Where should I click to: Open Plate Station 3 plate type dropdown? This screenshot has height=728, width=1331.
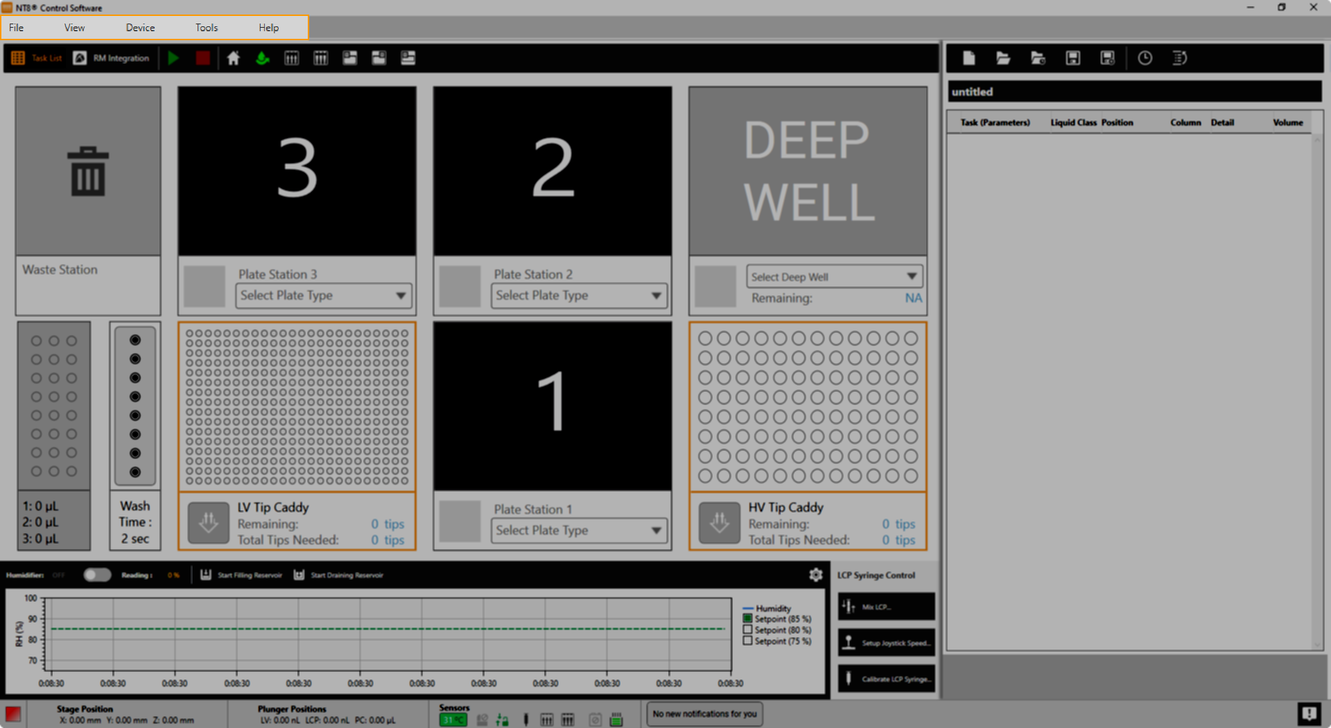[323, 295]
